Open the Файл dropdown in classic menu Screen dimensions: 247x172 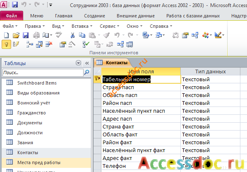click(10, 26)
